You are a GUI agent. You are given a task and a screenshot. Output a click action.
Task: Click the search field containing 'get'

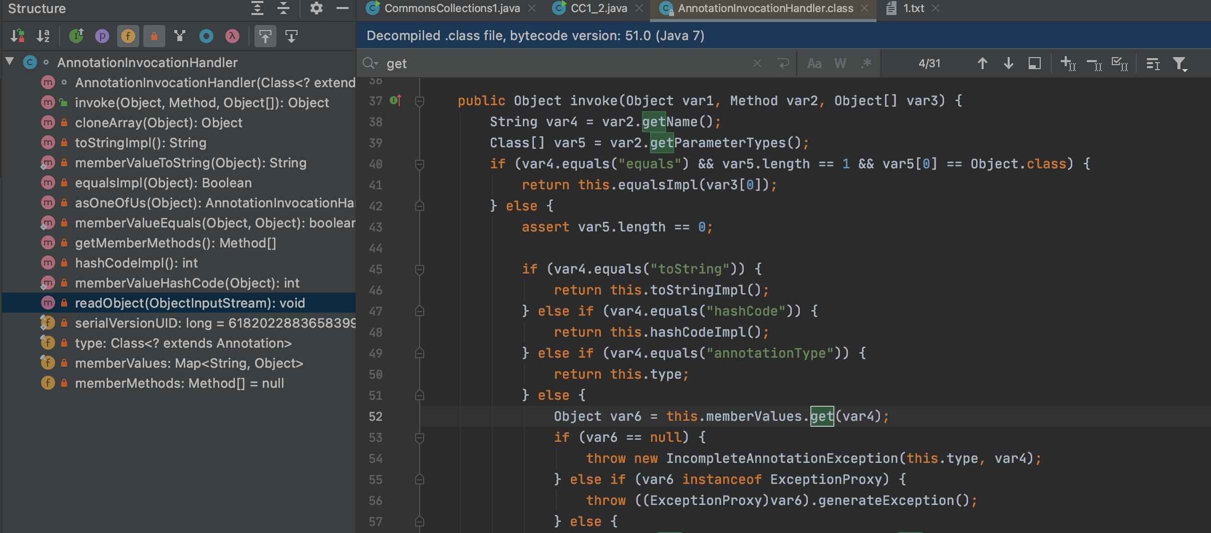click(566, 64)
